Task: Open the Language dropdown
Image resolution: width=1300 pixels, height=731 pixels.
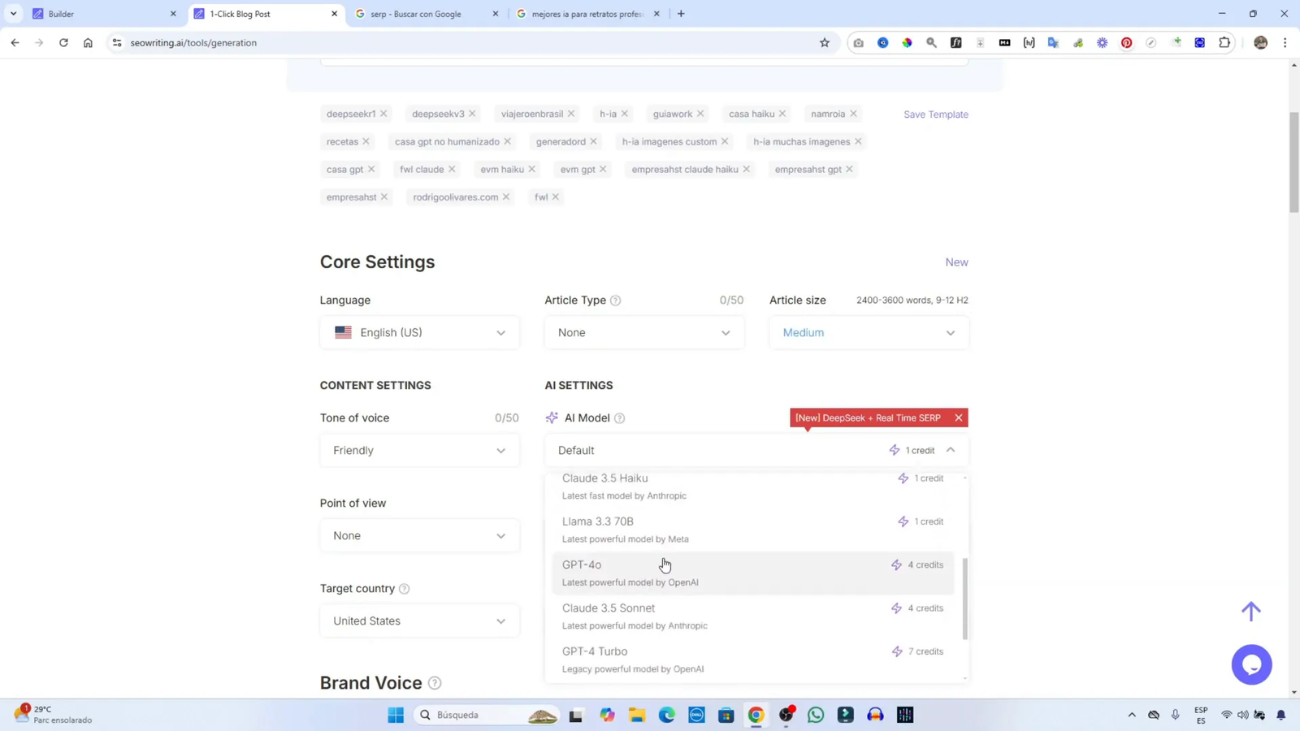Action: [x=419, y=333]
